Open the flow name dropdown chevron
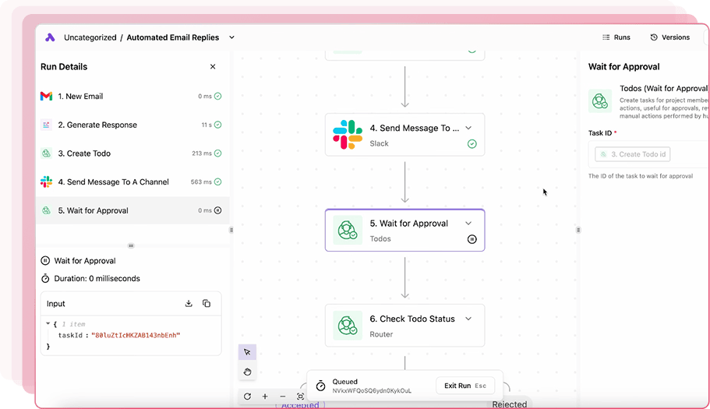 pos(231,37)
